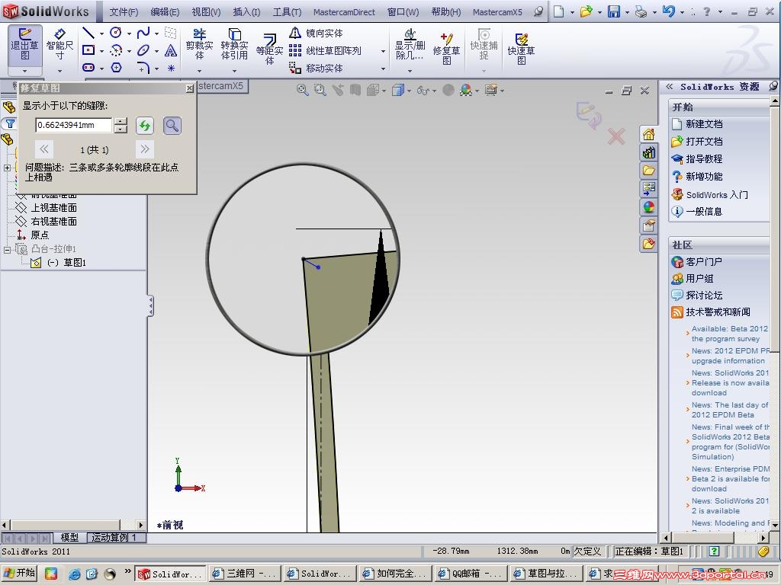Click 镜向实体 mirror entities

[316, 34]
